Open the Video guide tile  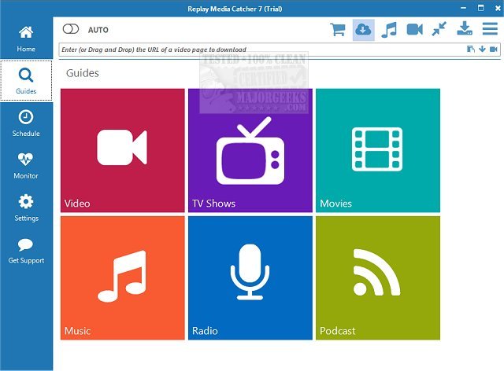[x=123, y=150]
